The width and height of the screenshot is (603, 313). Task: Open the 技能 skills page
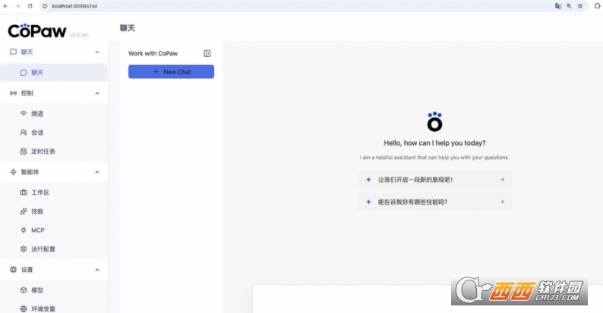click(37, 211)
